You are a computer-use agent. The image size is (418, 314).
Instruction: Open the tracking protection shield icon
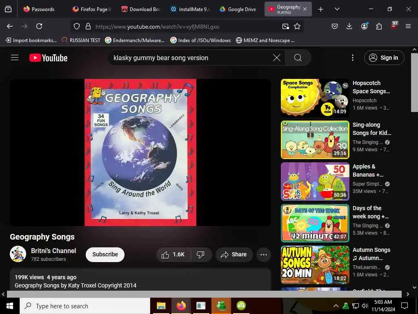click(x=77, y=26)
